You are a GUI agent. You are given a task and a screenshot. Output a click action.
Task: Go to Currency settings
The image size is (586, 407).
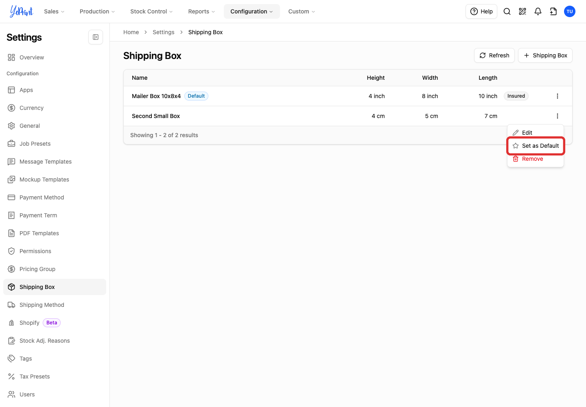(x=55, y=108)
